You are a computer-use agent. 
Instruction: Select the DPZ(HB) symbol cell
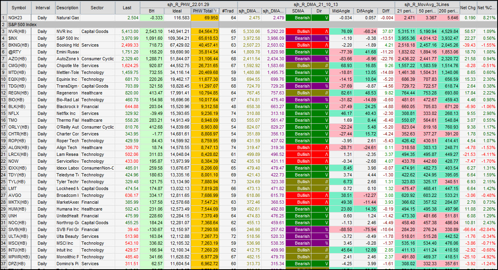[x=19, y=264]
